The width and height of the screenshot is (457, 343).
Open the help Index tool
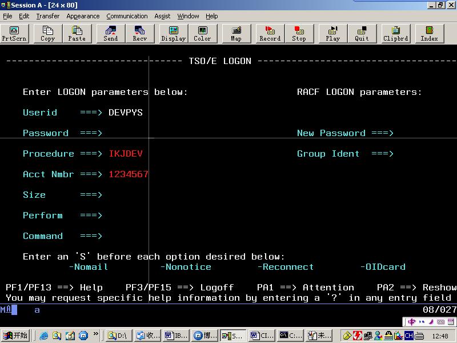(430, 34)
